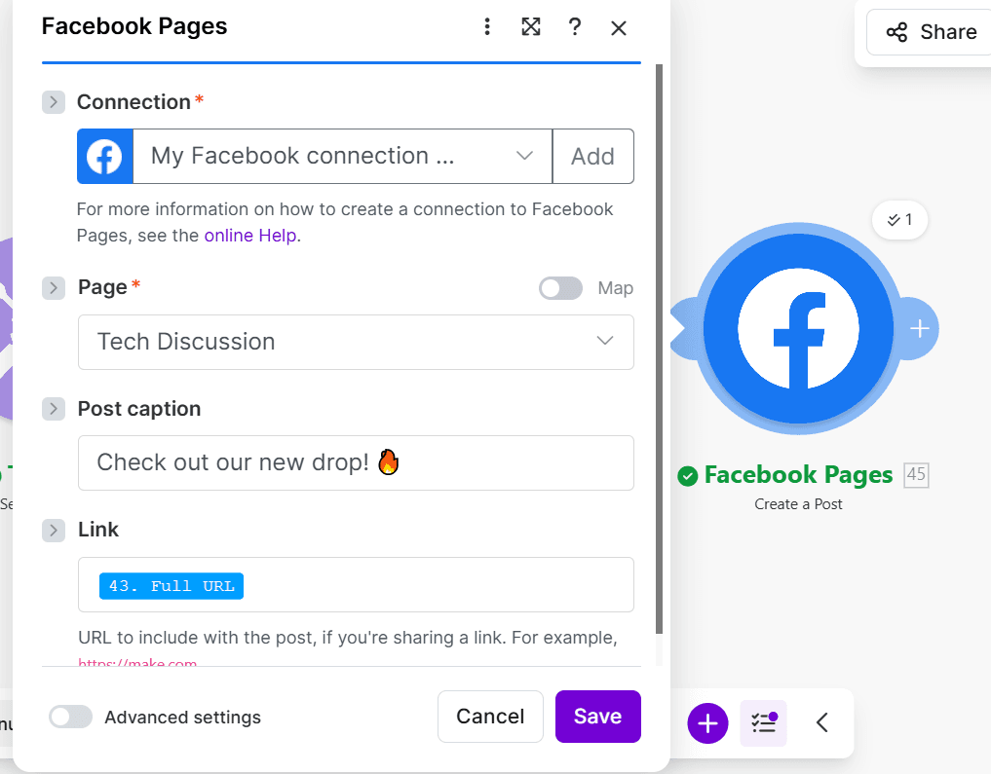Open the Facebook connection dropdown
991x774 pixels.
tap(342, 156)
